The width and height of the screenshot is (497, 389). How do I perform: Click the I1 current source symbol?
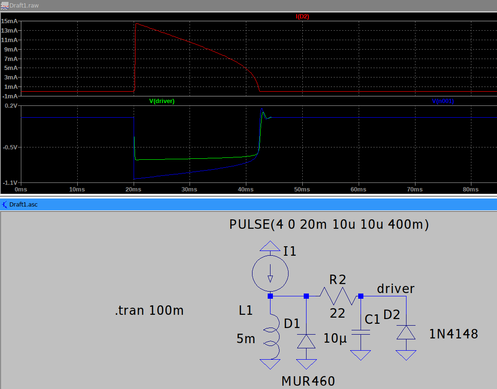[x=270, y=272]
